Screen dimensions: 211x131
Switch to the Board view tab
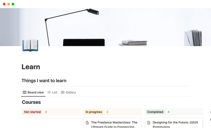tap(33, 92)
